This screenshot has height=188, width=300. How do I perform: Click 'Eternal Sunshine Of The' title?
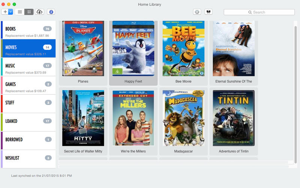(234, 81)
